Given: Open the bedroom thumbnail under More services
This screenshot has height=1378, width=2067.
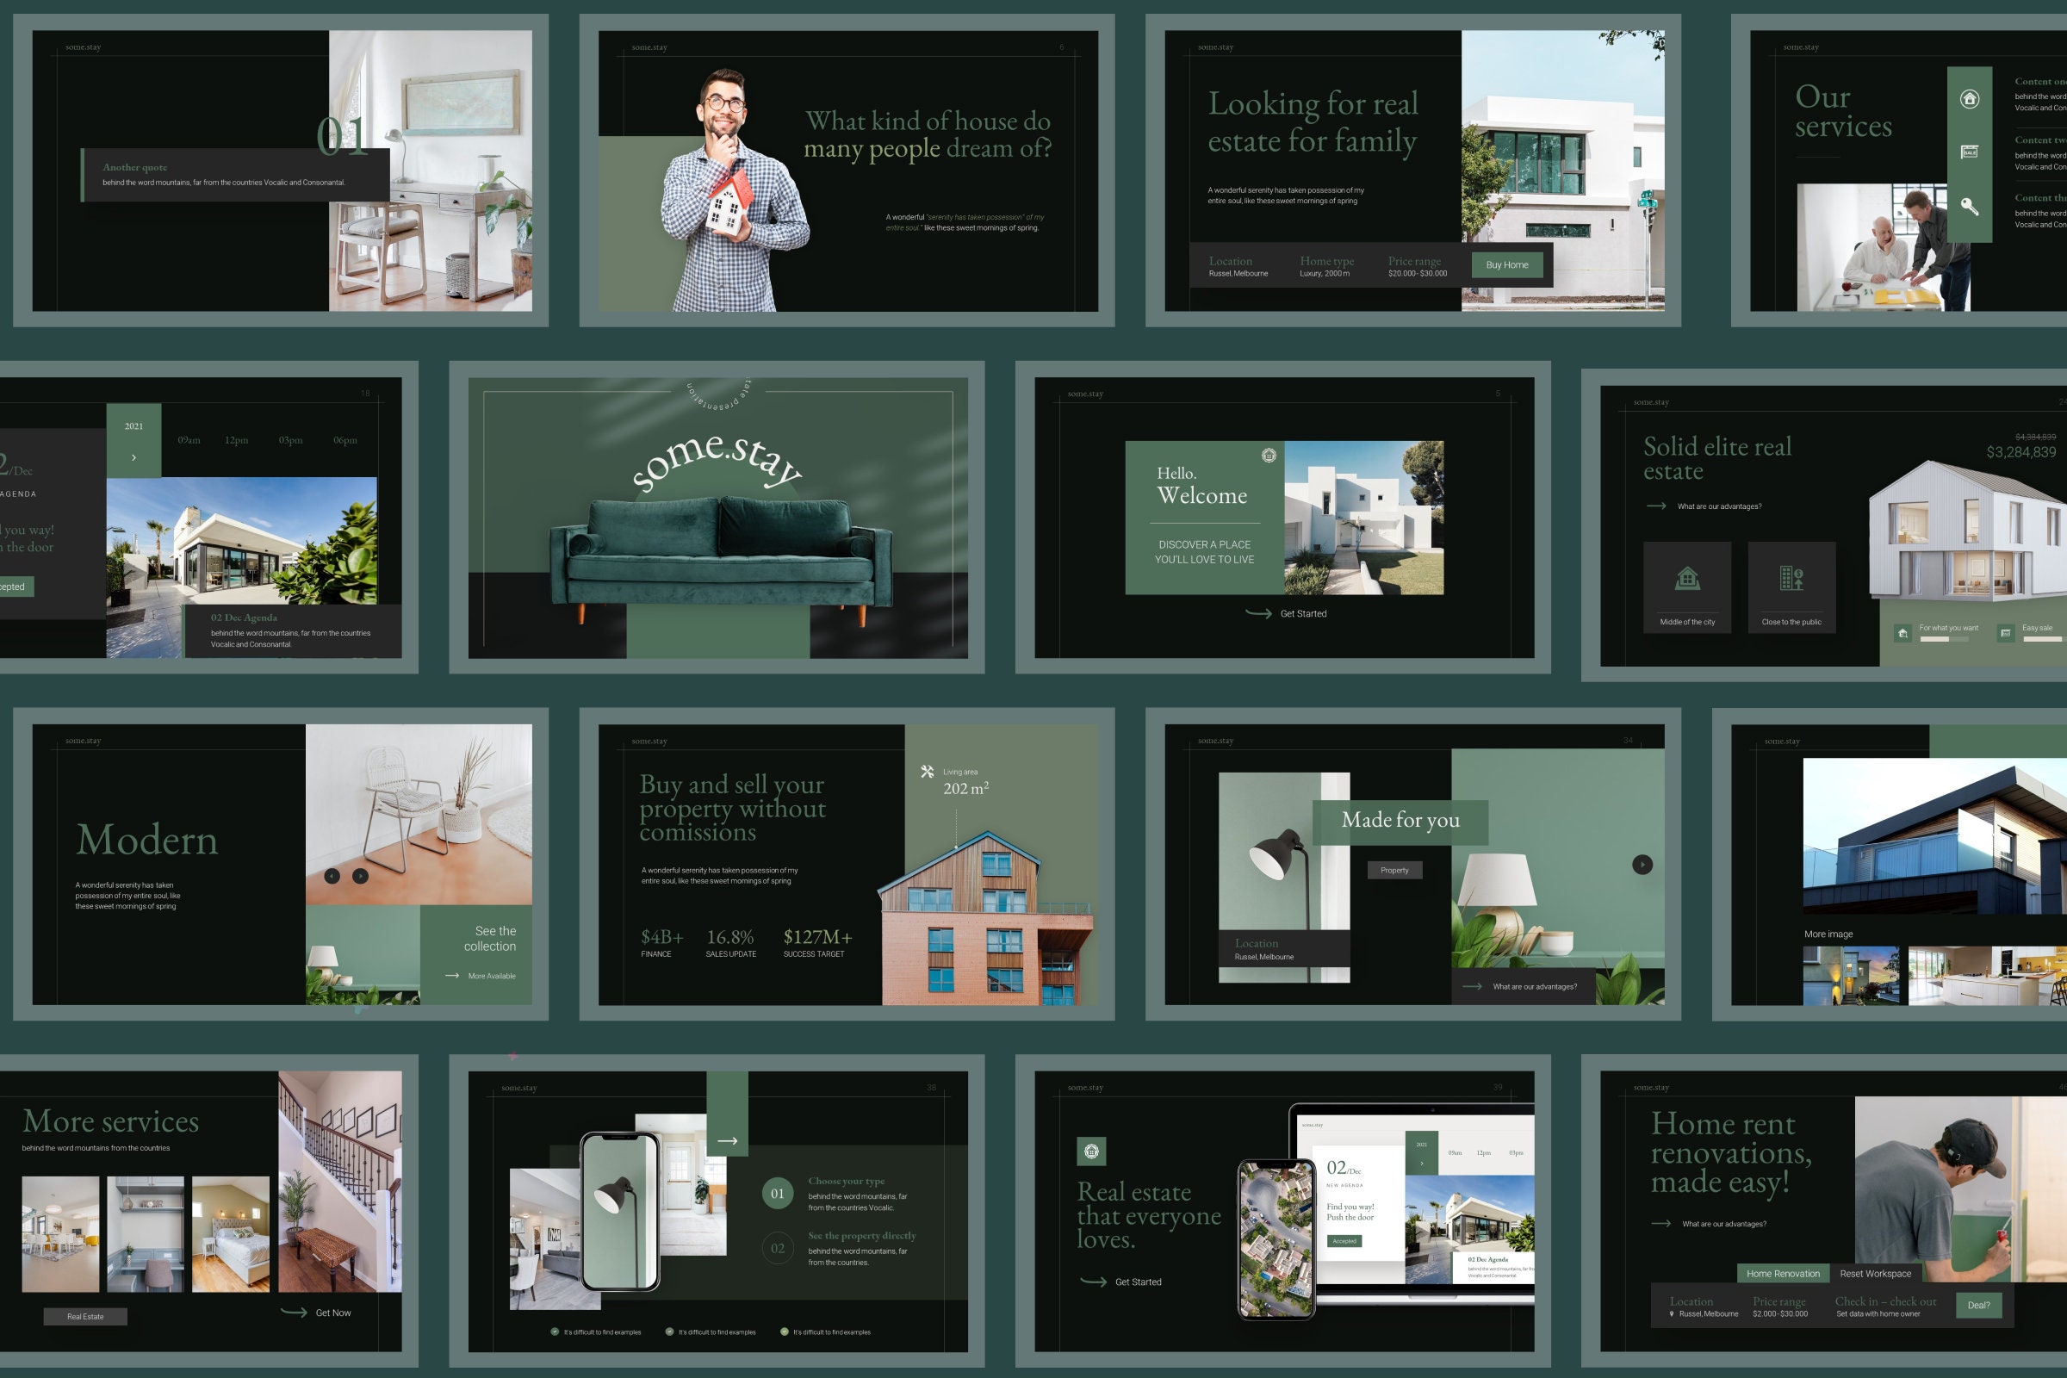Looking at the screenshot, I should 231,1234.
